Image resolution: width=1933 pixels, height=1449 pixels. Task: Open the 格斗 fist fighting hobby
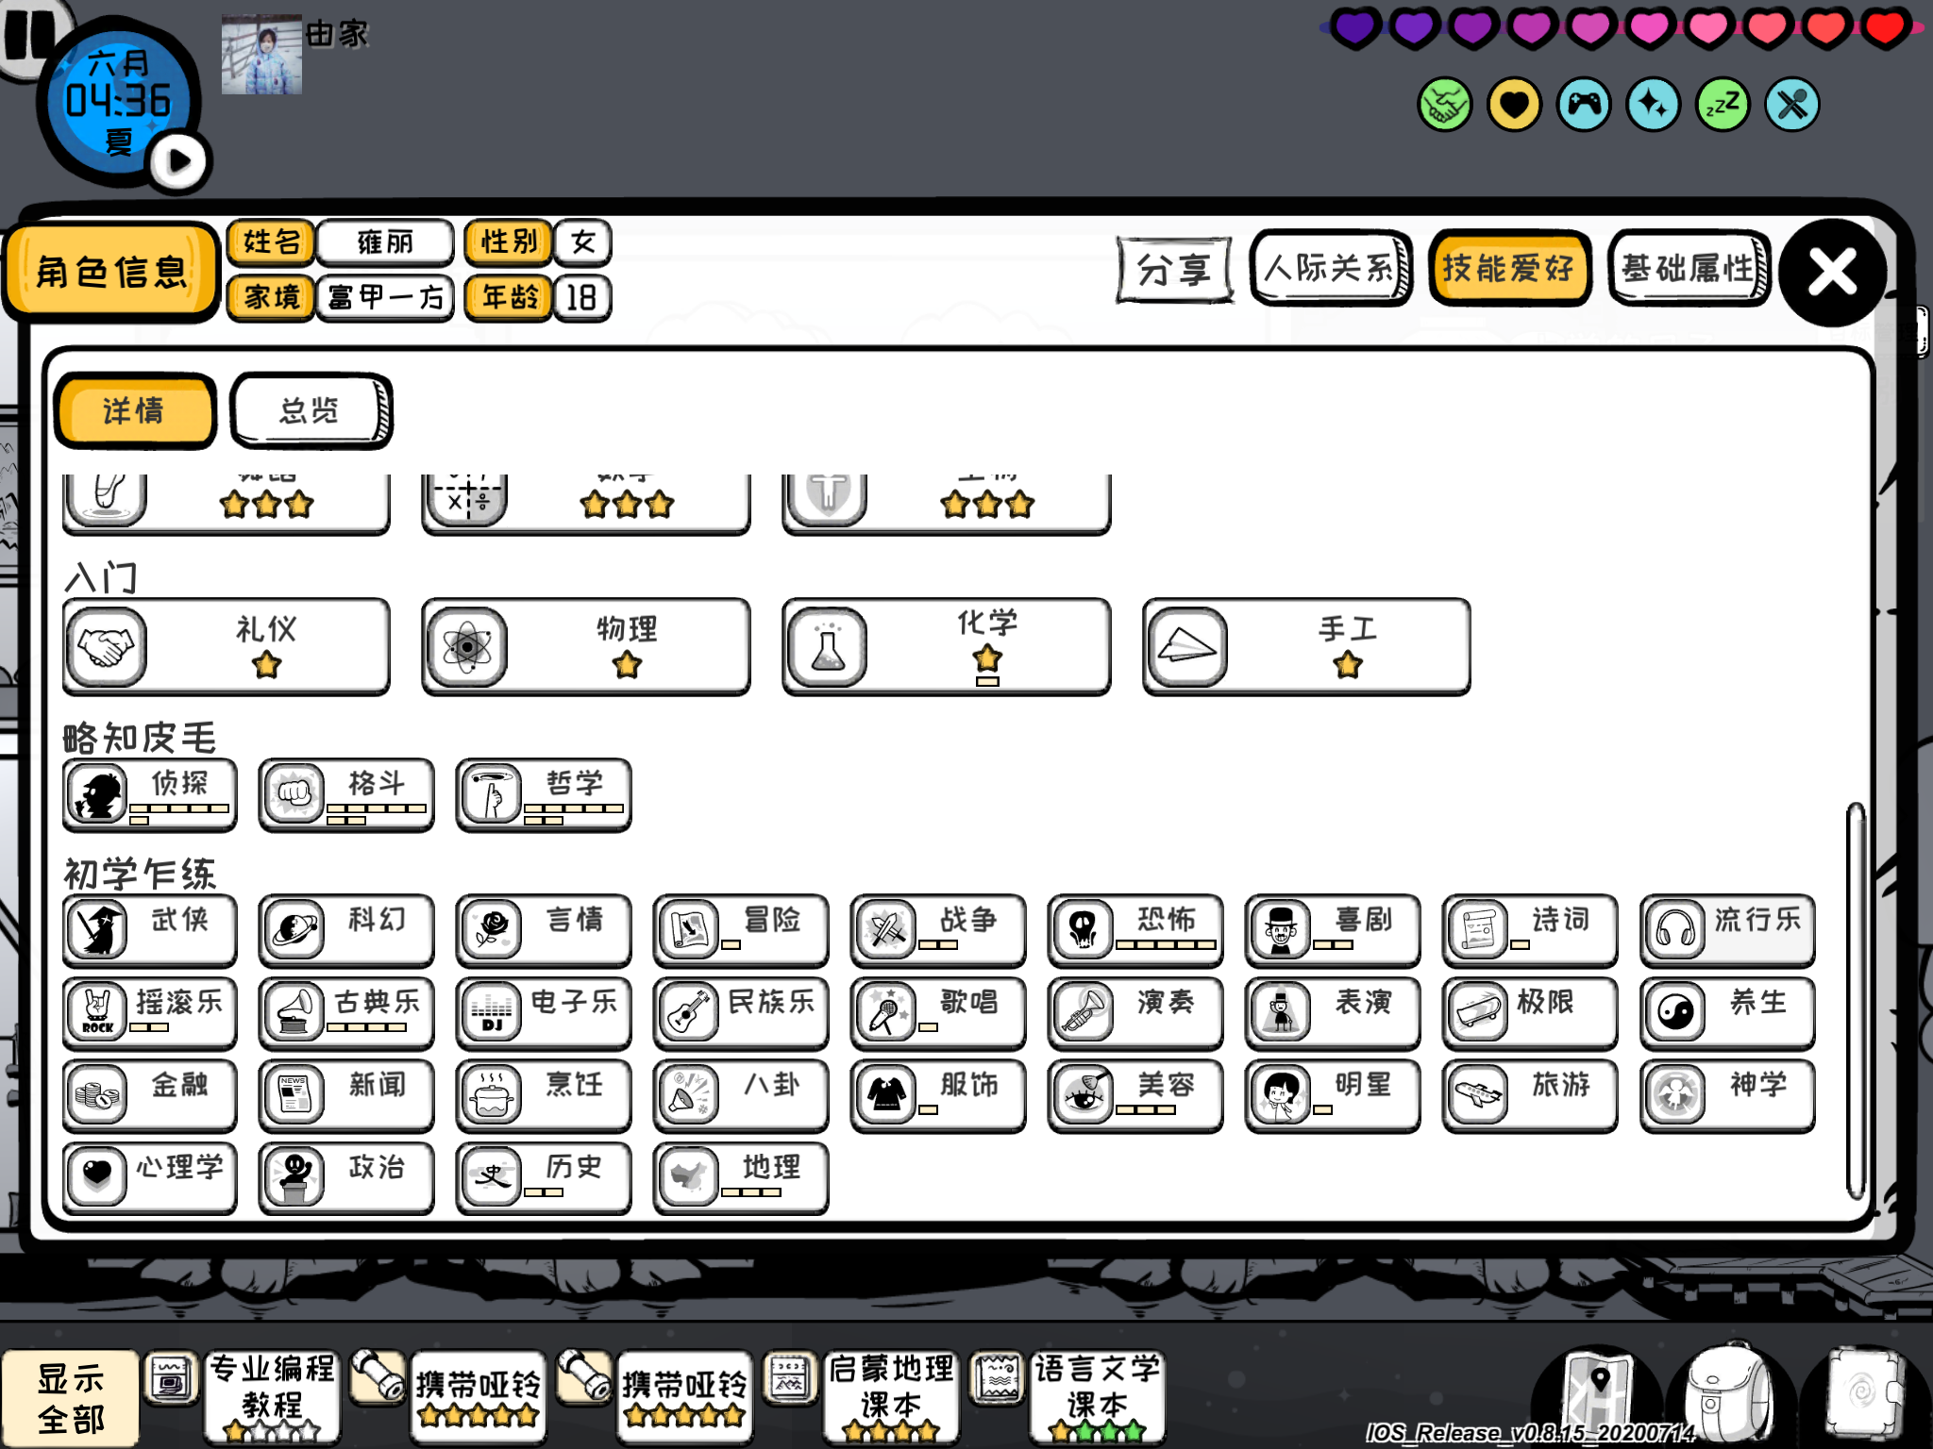point(346,795)
